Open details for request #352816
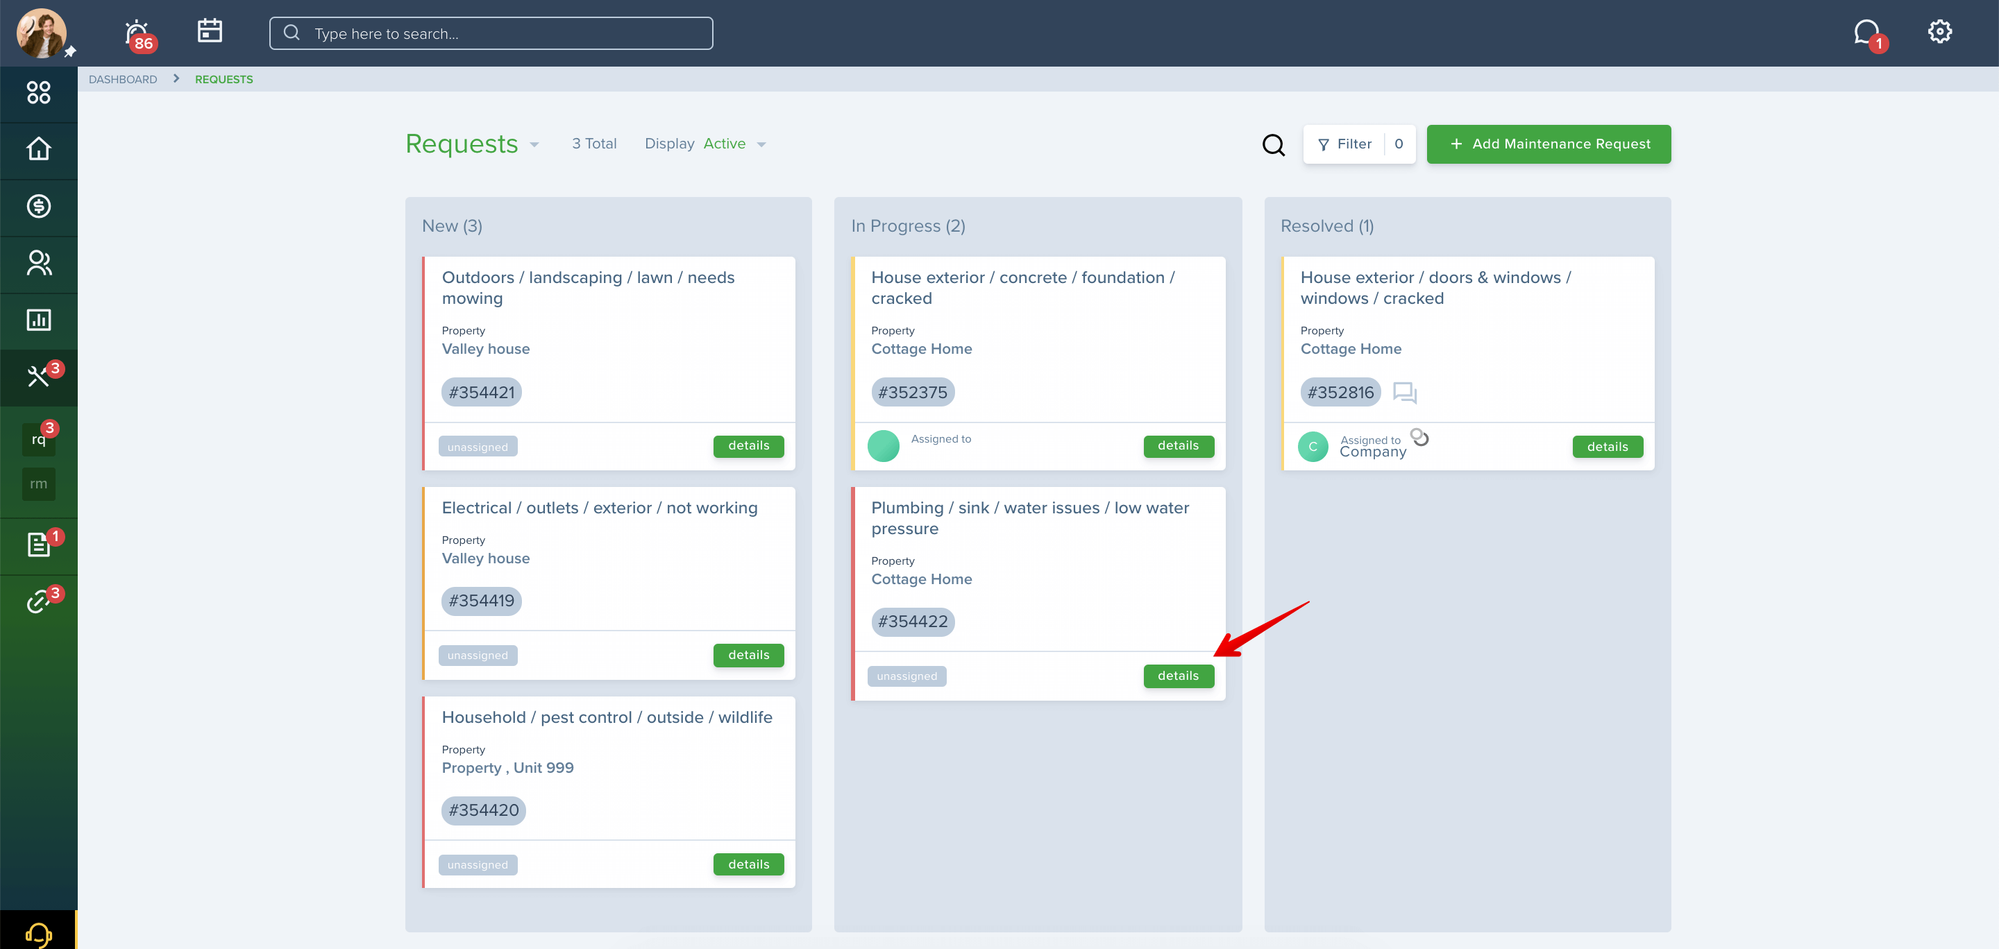Screen dimensions: 1999x949 coord(1607,447)
